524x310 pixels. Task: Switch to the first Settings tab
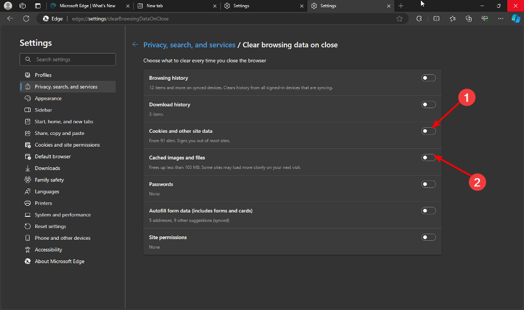pos(263,6)
